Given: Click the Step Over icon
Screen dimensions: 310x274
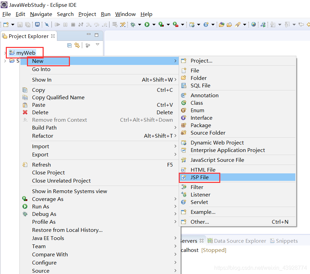Looking at the screenshot, I should pyautogui.click(x=97, y=24).
